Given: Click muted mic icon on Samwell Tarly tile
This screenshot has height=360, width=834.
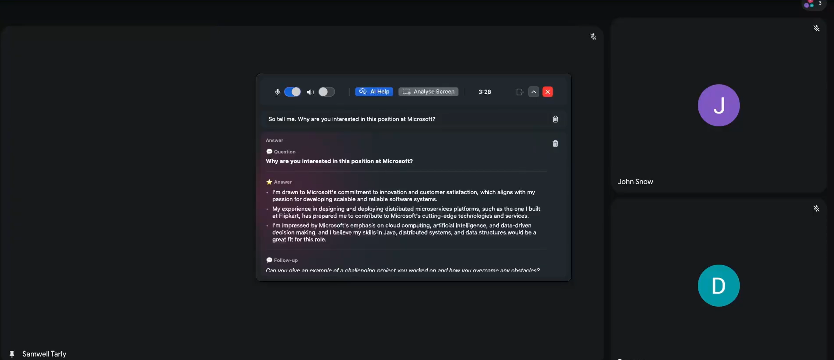Looking at the screenshot, I should click(x=593, y=36).
